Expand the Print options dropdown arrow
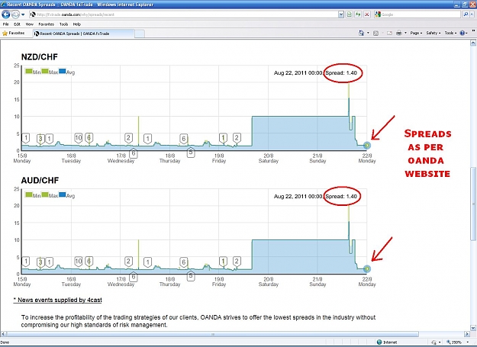This screenshot has height=347, width=477. click(x=405, y=33)
